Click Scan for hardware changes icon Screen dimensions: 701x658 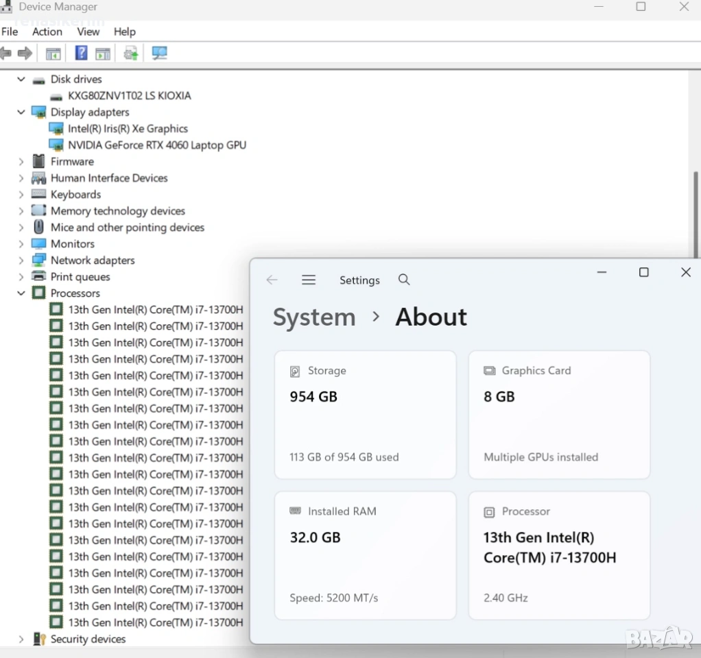pos(160,53)
